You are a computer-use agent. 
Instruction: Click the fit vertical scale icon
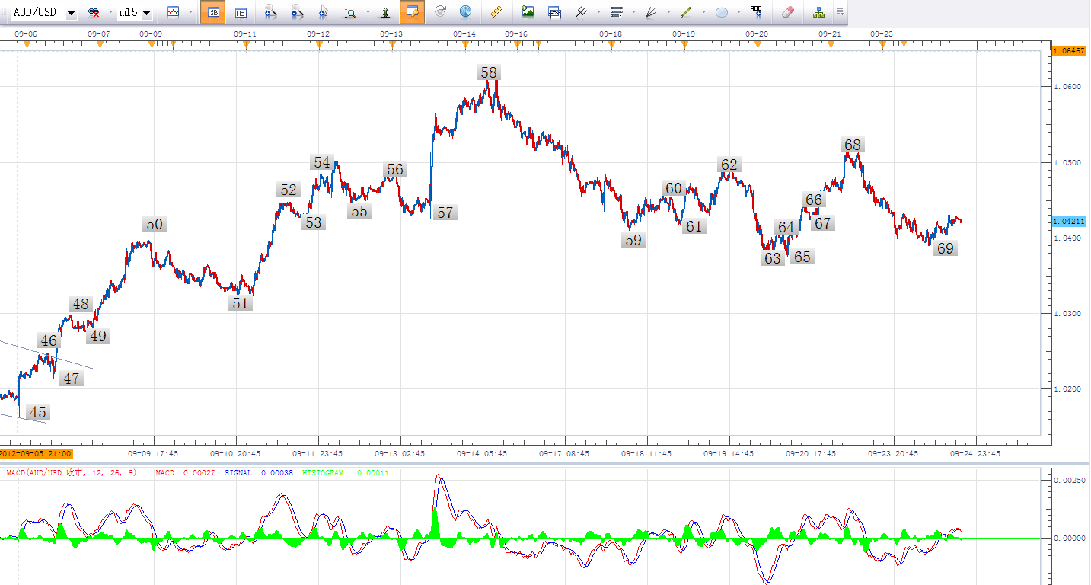click(386, 12)
